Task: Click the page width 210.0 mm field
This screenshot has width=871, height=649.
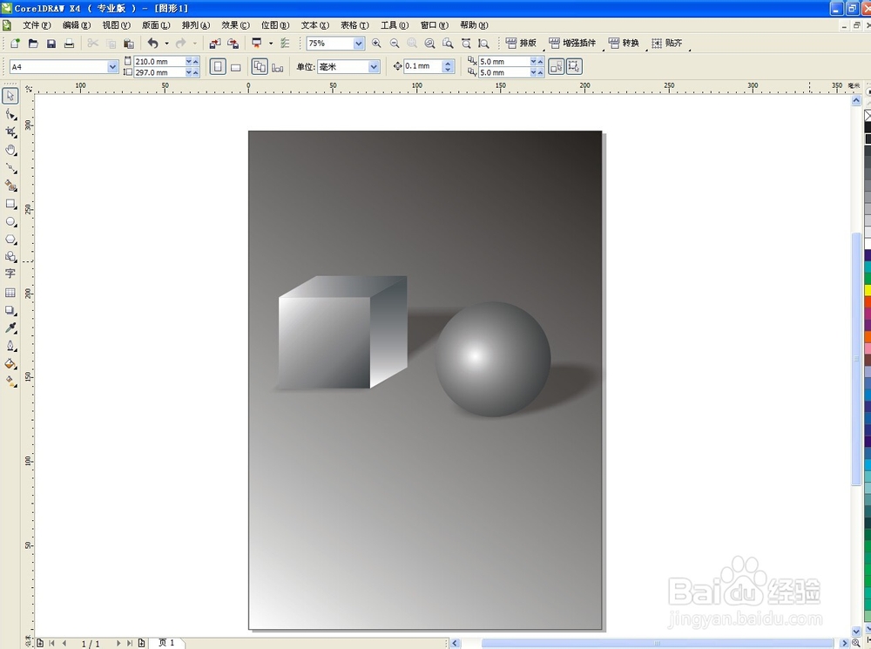Action: [x=159, y=61]
